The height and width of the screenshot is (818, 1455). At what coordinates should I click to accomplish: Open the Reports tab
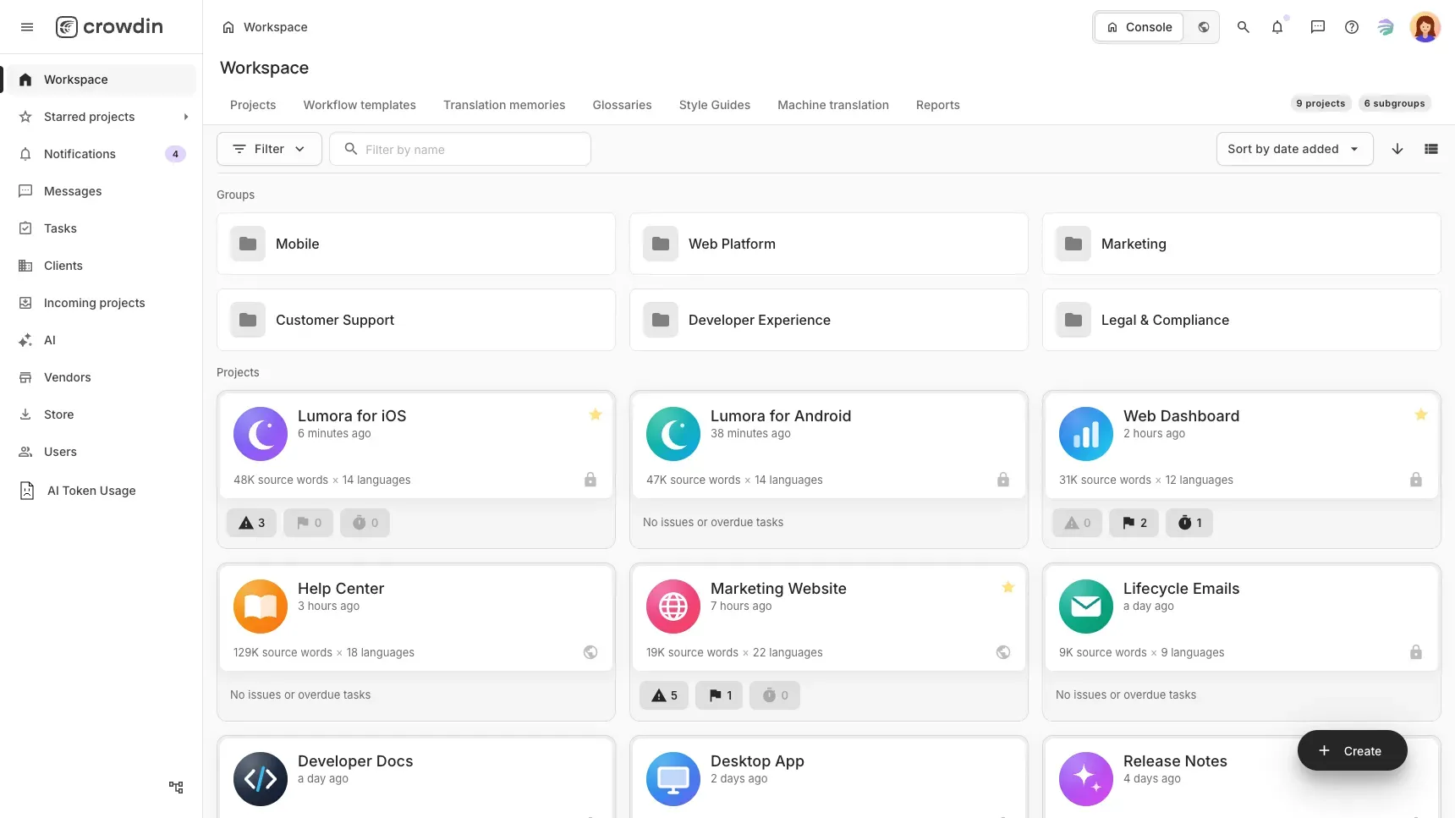coord(938,105)
